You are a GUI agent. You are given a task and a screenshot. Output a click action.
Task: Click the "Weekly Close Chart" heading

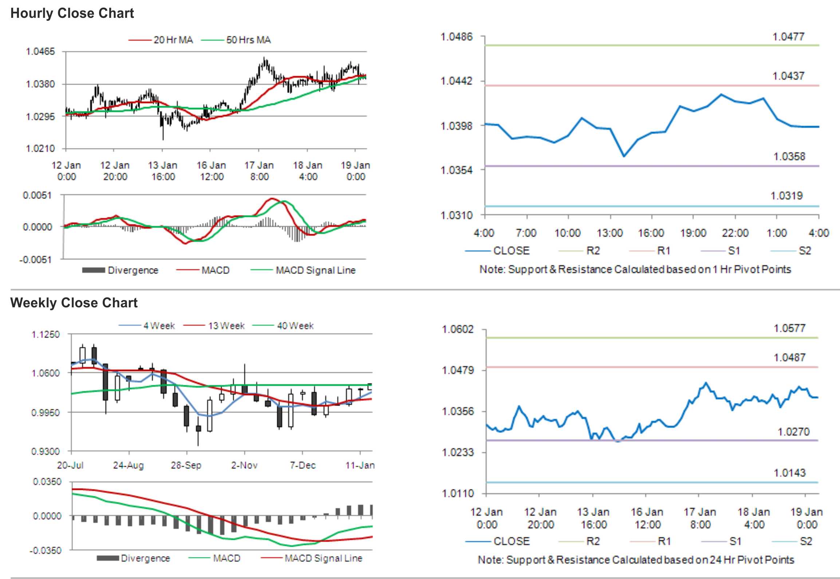tap(74, 303)
